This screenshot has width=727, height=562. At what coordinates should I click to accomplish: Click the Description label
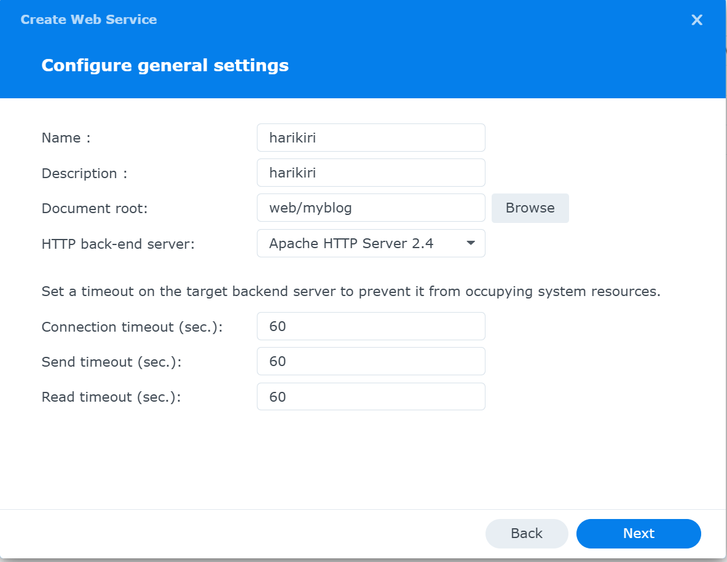pos(84,173)
